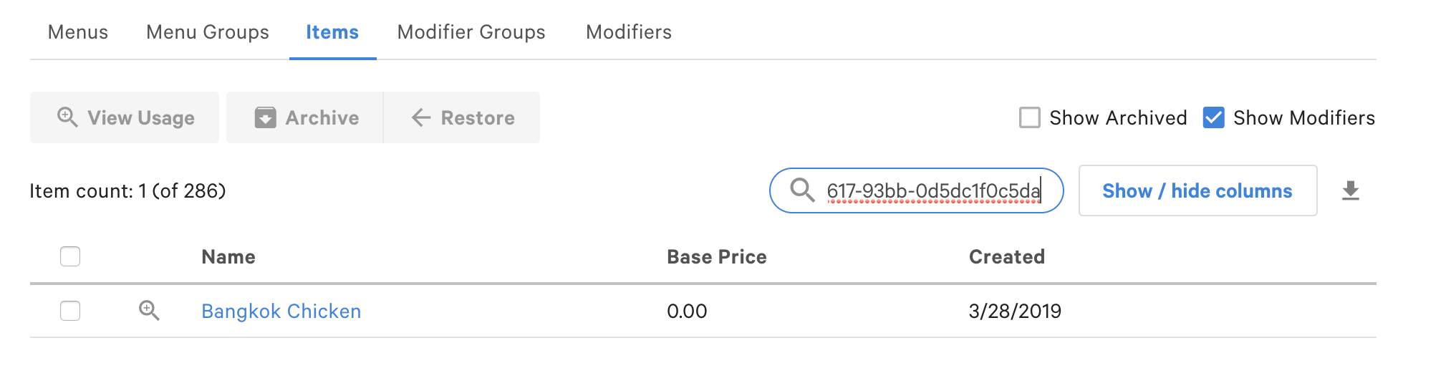The image size is (1451, 391).
Task: Sort by the Name column header
Action: (x=228, y=257)
